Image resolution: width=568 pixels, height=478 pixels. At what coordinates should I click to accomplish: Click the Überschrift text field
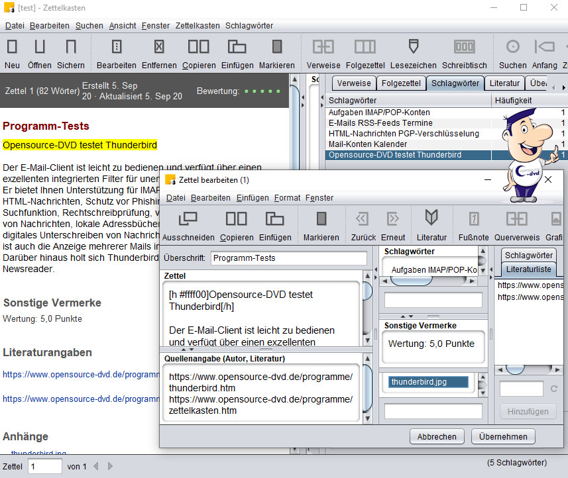[x=288, y=258]
